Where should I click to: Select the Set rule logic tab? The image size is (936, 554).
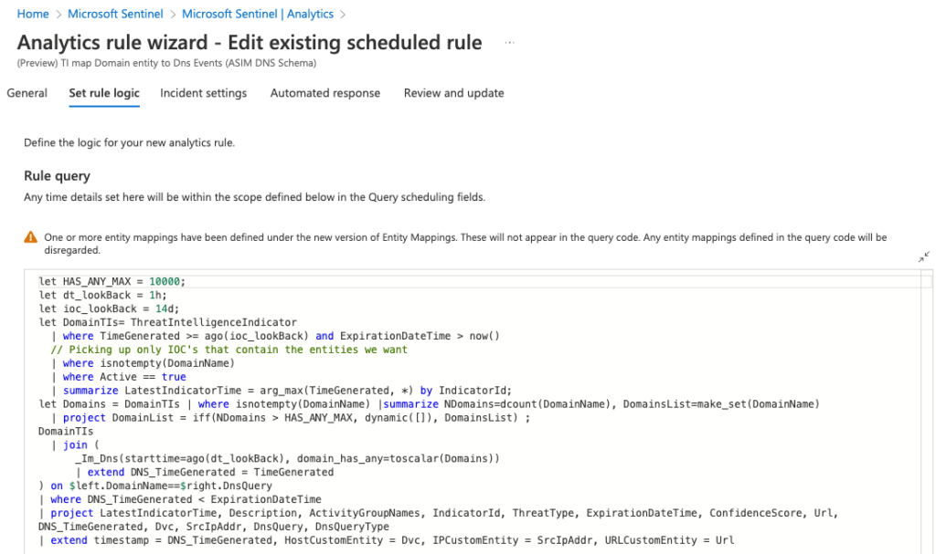pos(104,93)
